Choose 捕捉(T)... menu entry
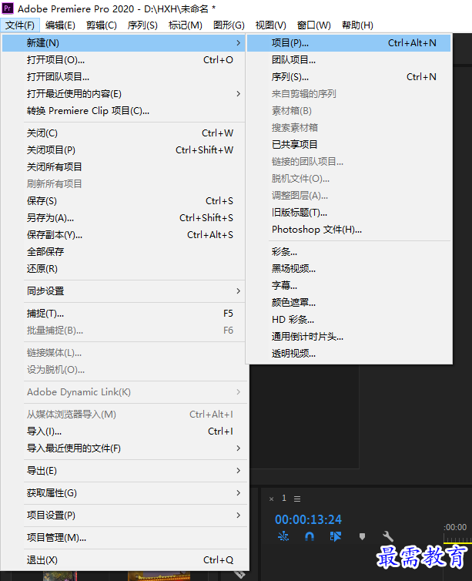 click(124, 314)
